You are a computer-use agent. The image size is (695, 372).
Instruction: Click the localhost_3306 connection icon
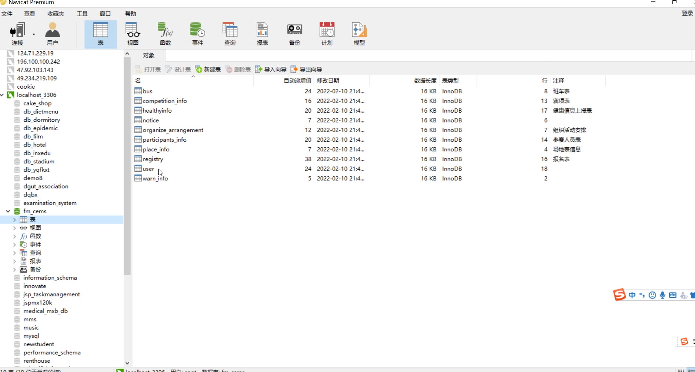click(x=10, y=95)
